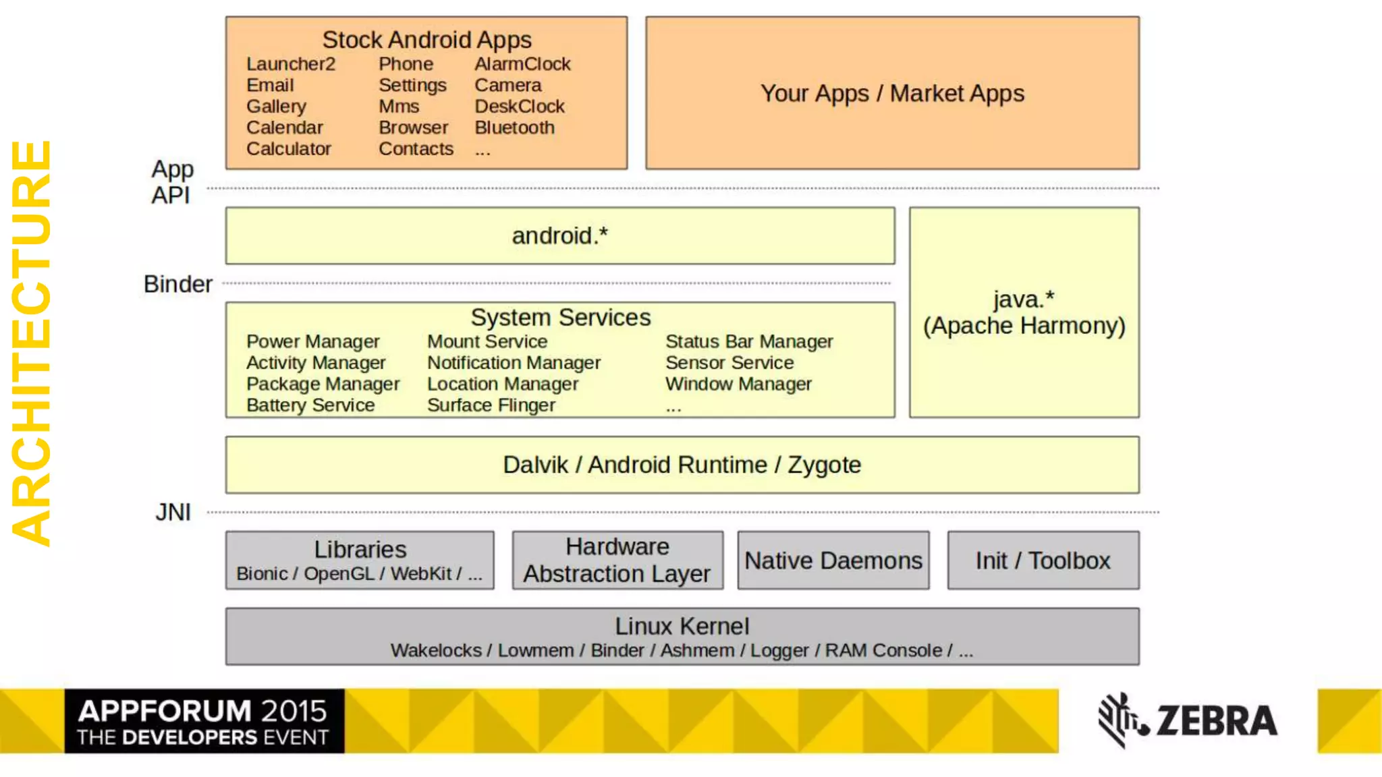Click the APPFORUM 2015 banner badge
The image size is (1382, 777).
point(204,721)
